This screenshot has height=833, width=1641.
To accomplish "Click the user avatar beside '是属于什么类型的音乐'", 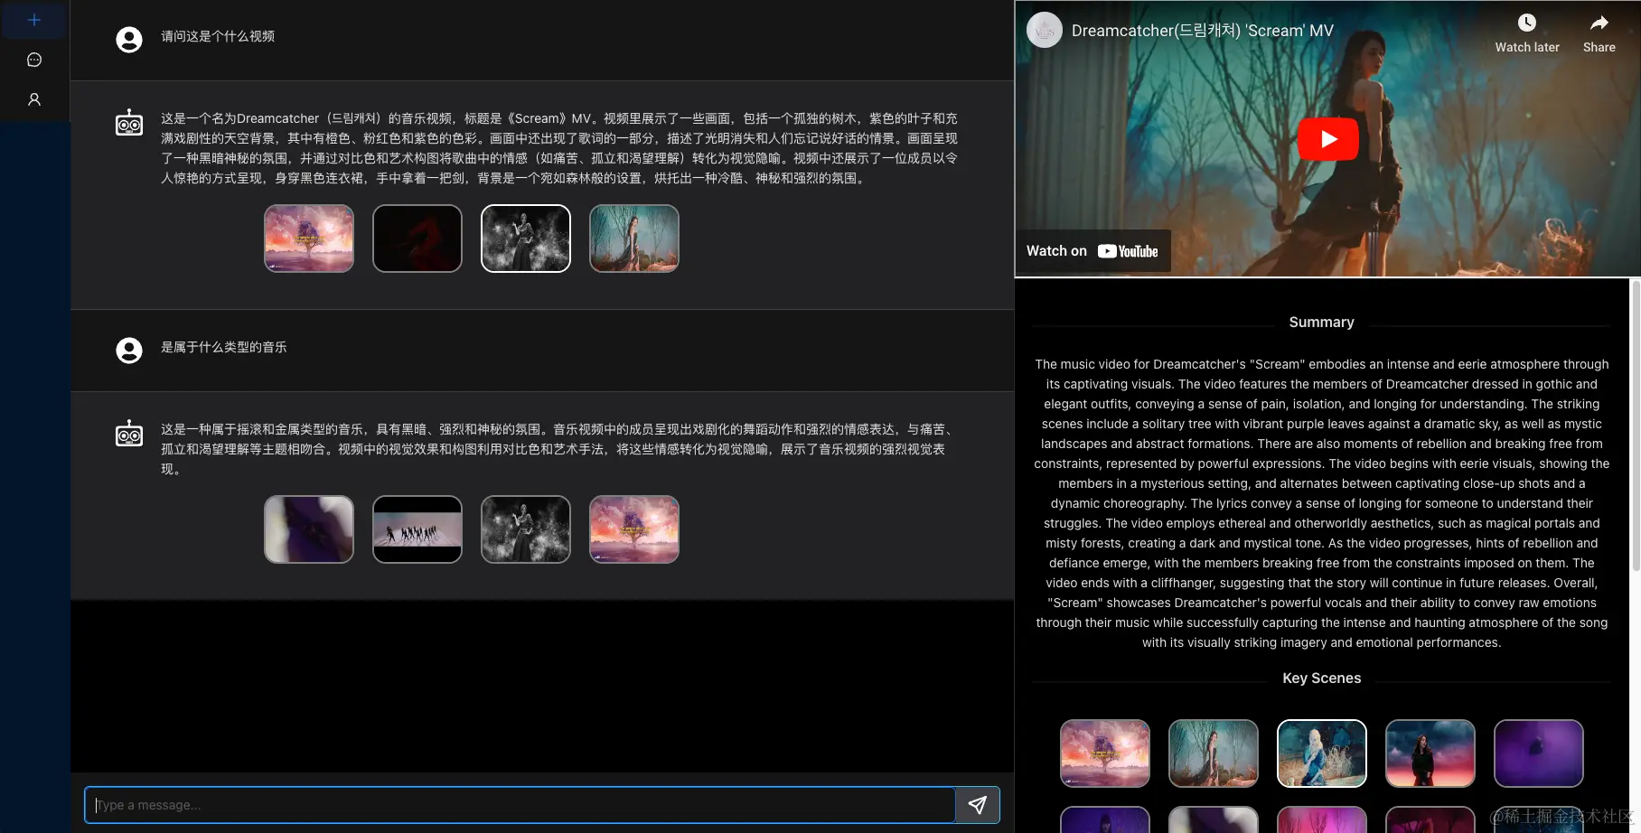I will point(129,351).
